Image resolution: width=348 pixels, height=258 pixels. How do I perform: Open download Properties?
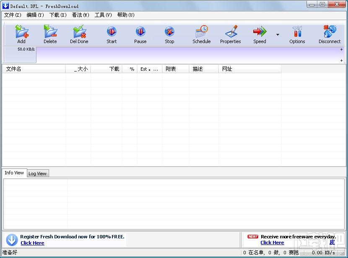tap(230, 34)
